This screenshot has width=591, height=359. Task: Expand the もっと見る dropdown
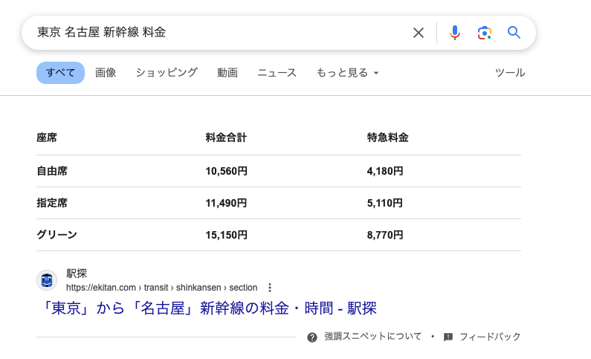[347, 73]
